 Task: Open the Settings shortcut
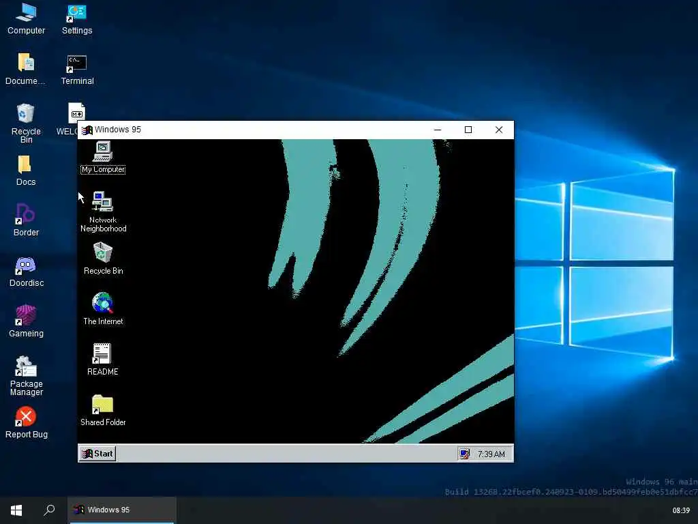point(77,18)
